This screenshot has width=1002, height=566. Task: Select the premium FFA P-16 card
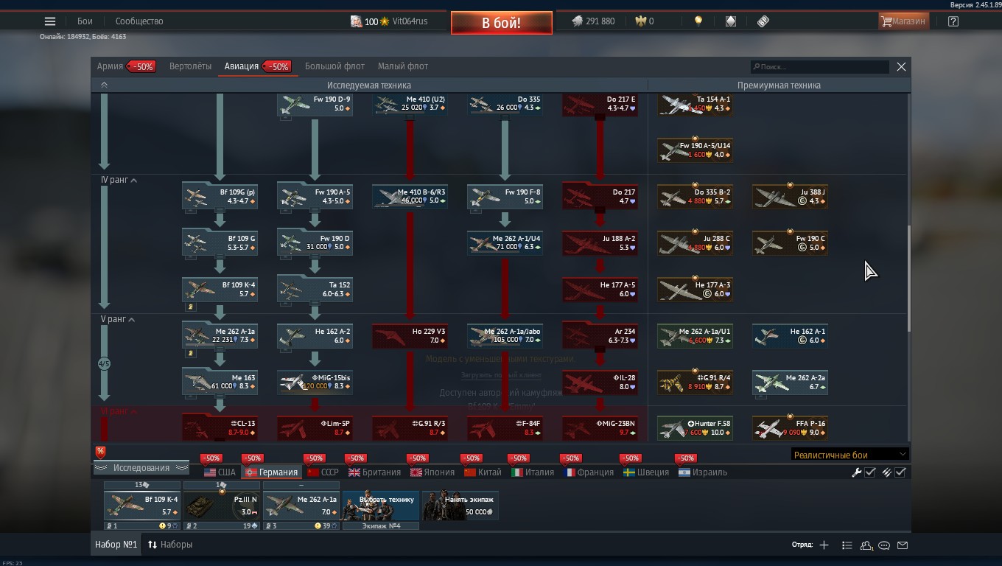(790, 428)
